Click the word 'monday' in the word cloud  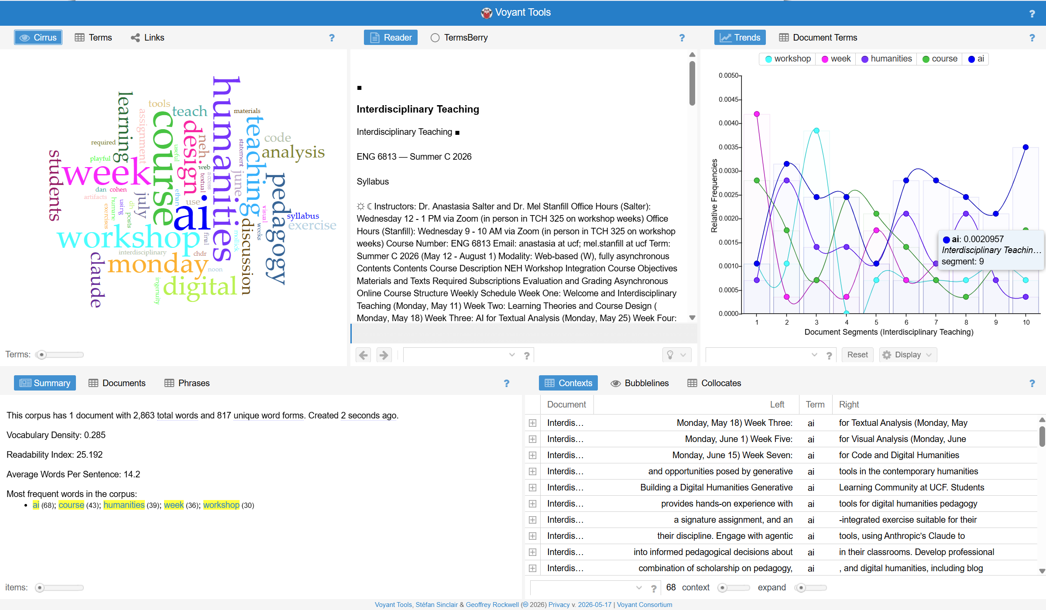pyautogui.click(x=158, y=264)
